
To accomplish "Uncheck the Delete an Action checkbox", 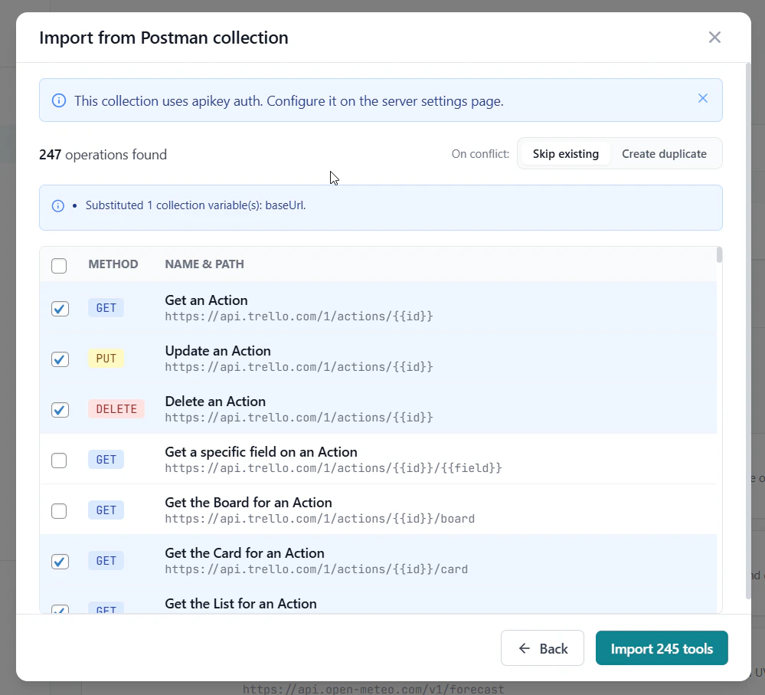I will click(x=60, y=409).
